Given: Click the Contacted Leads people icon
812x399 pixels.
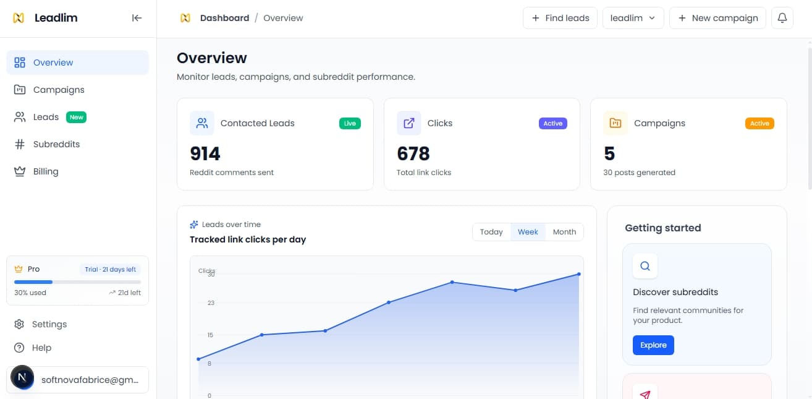Looking at the screenshot, I should (x=201, y=123).
